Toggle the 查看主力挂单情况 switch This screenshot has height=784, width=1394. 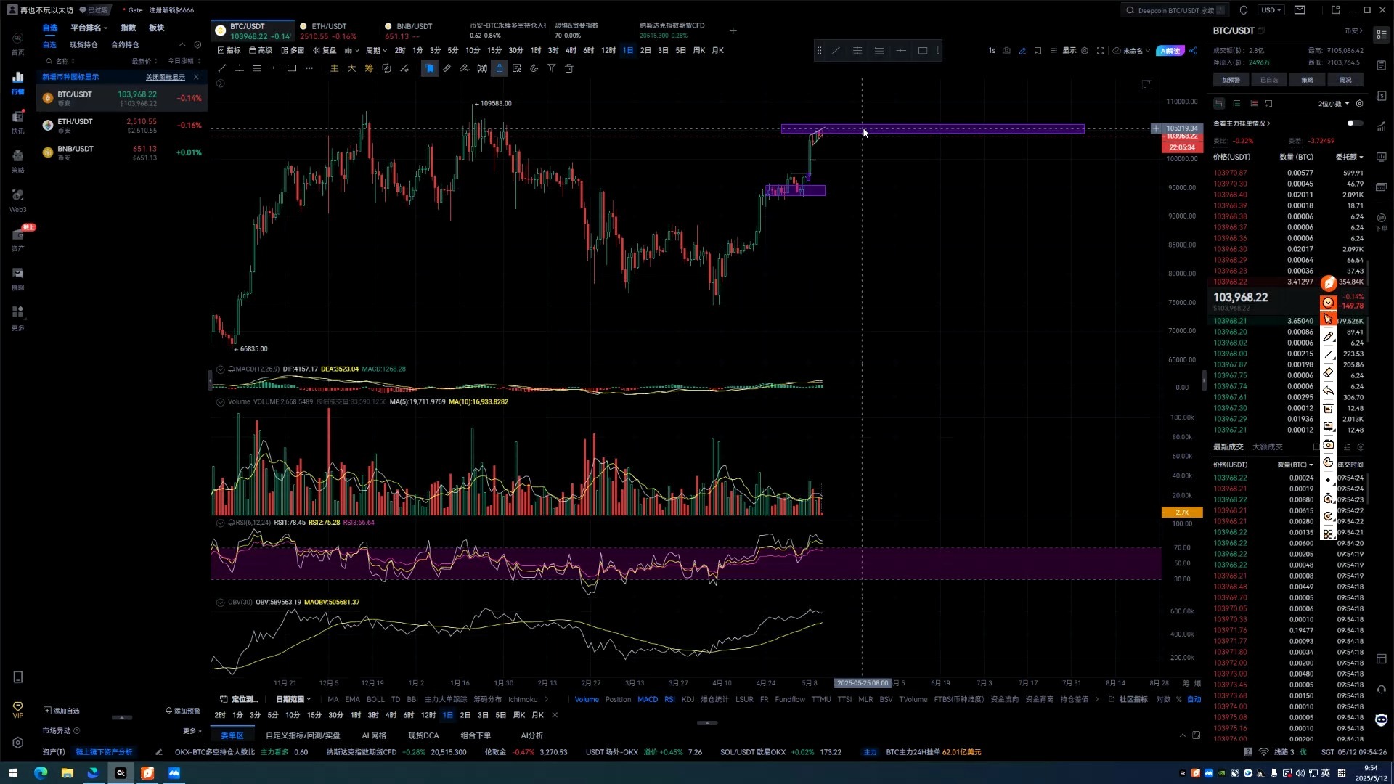[x=1354, y=123]
